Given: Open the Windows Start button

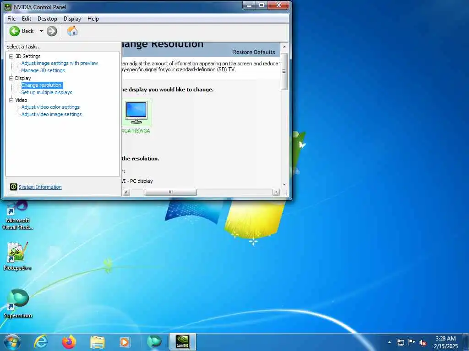Looking at the screenshot, I should coord(12,342).
